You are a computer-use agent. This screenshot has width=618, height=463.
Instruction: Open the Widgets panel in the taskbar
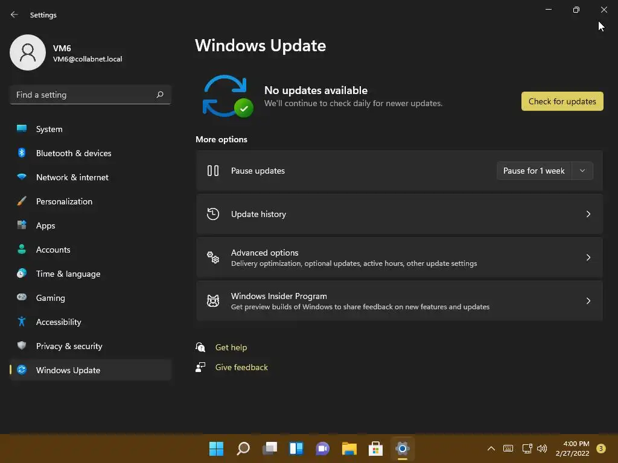click(x=296, y=449)
